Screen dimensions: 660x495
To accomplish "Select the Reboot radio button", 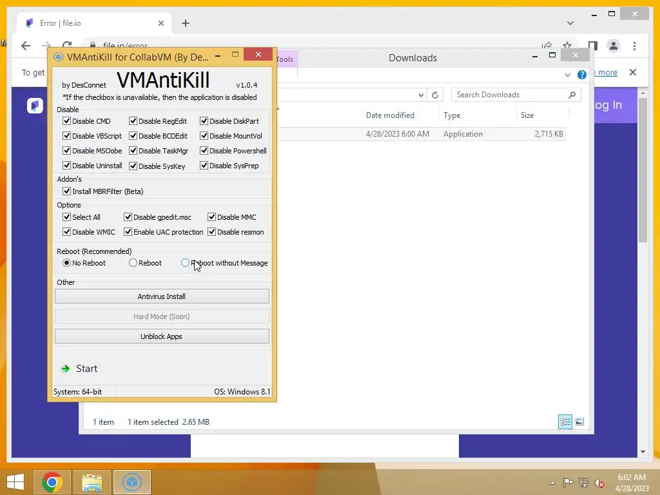I will coord(133,263).
